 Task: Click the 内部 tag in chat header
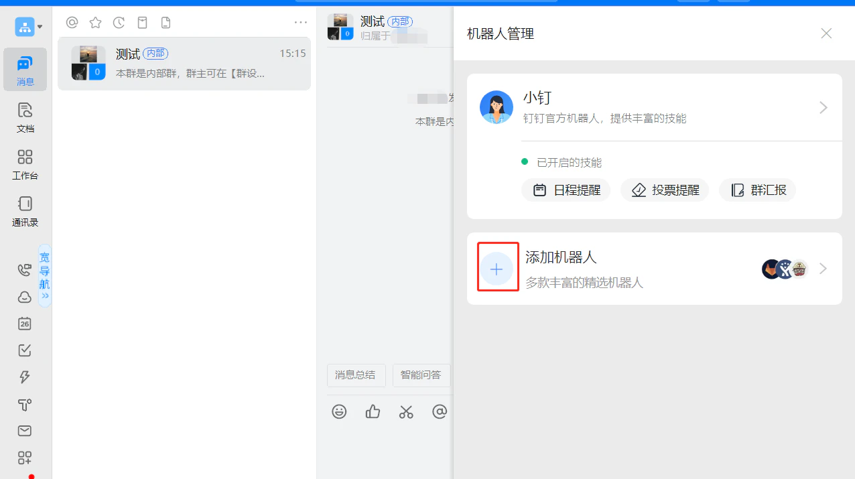tap(400, 21)
